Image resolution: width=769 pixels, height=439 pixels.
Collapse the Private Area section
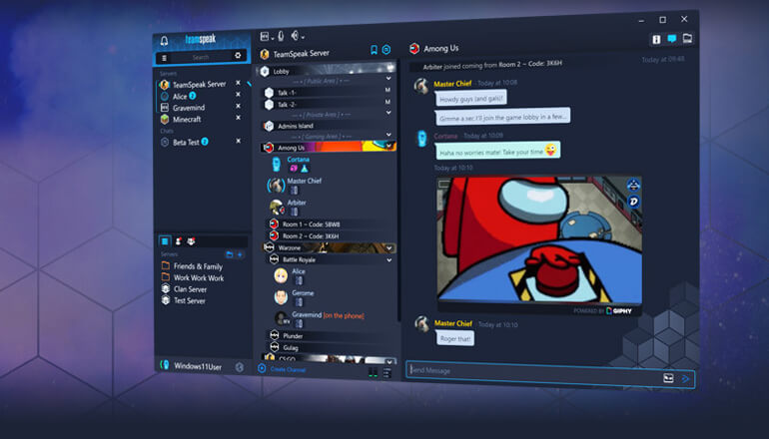tap(388, 113)
